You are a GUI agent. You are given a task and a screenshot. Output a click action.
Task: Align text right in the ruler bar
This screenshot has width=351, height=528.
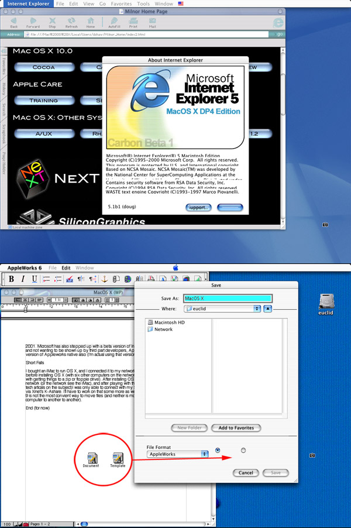click(33, 300)
